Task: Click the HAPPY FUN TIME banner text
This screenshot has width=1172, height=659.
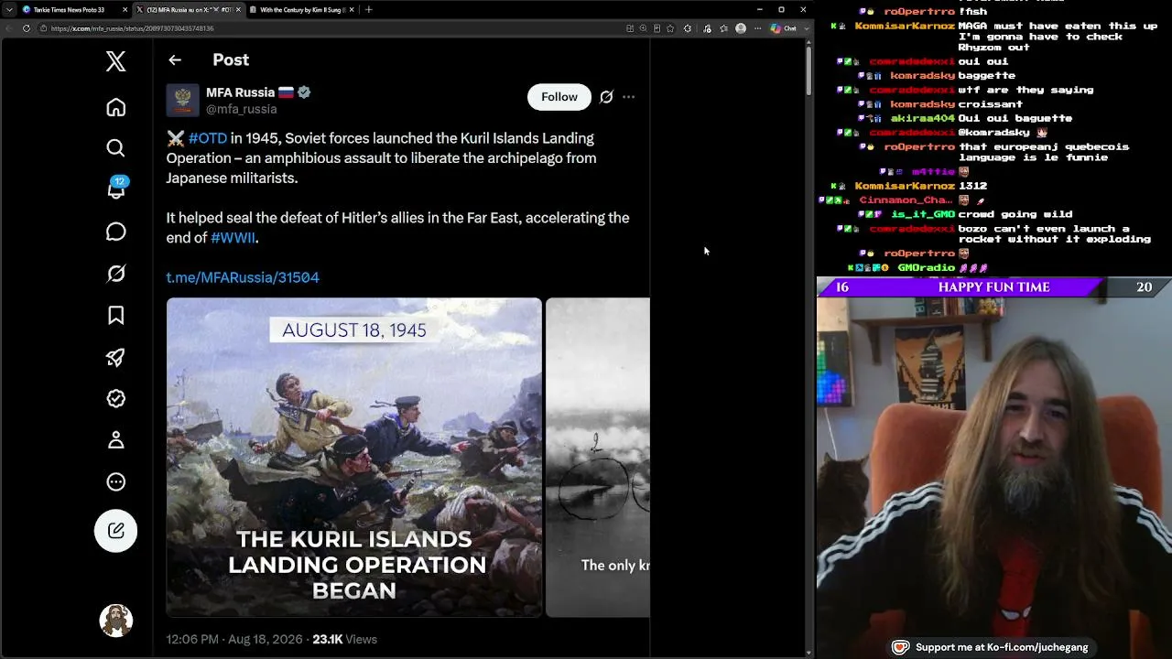Action: click(994, 287)
